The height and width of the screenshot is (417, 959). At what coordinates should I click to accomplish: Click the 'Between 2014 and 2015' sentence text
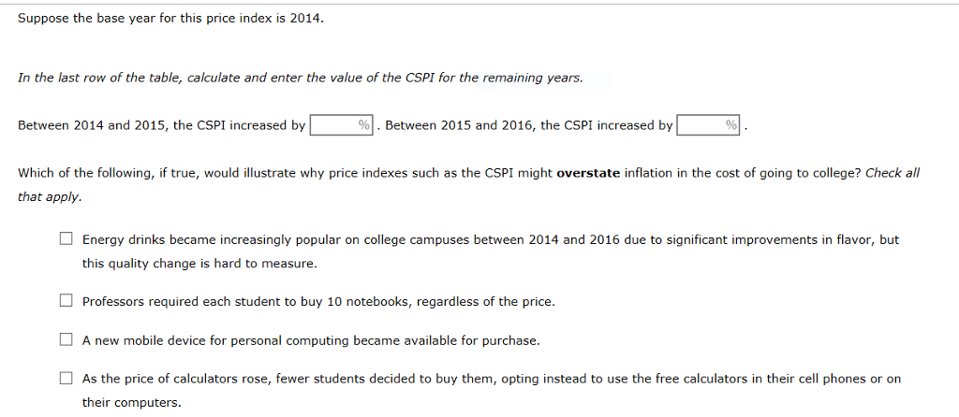click(161, 125)
